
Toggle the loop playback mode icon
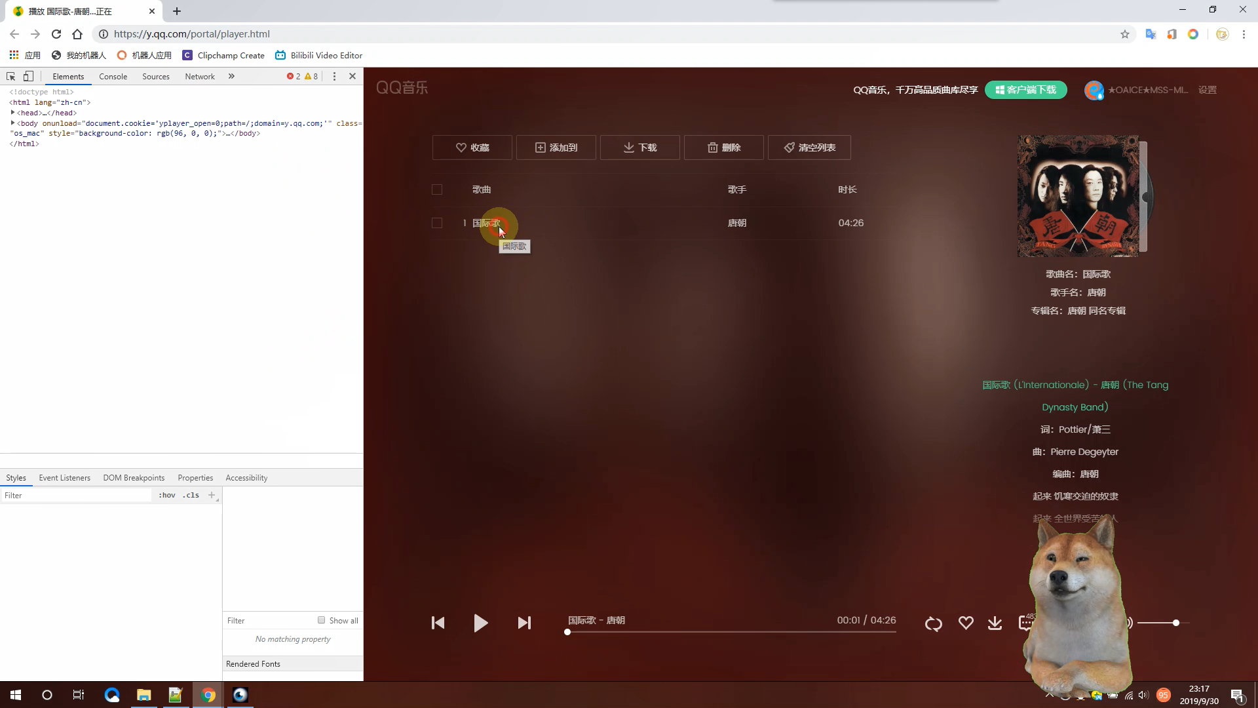934,623
